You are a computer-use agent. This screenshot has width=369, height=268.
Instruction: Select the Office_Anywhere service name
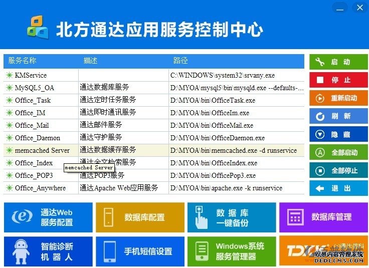coord(40,188)
